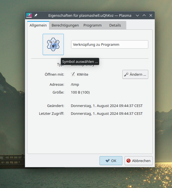Click the dialog title bar text

point(90,15)
